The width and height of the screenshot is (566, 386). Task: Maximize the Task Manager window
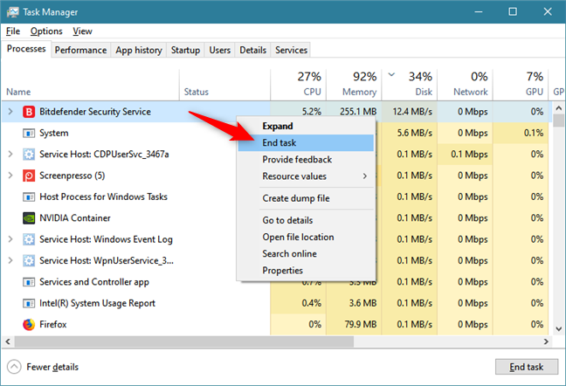(x=513, y=12)
